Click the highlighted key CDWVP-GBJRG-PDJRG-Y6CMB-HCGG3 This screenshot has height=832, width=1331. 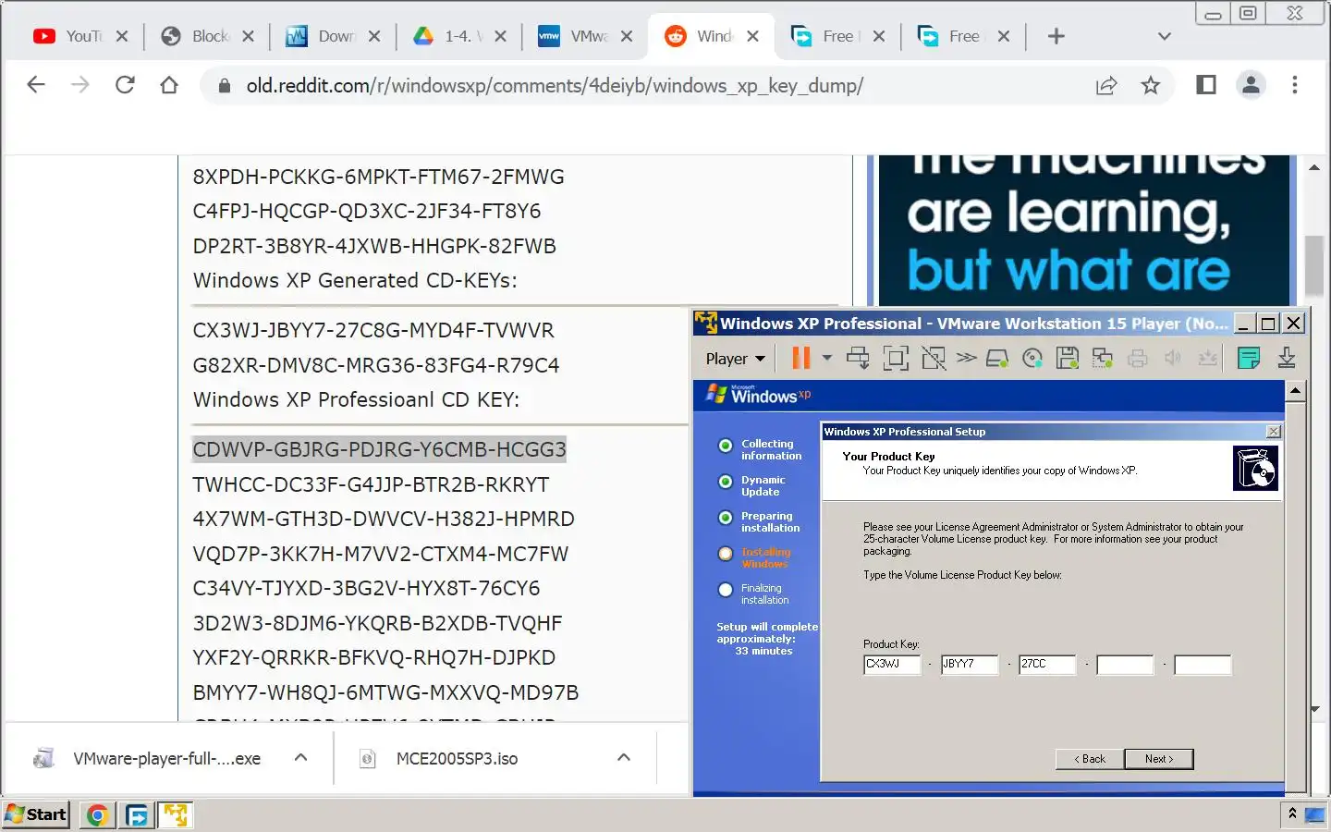(x=379, y=449)
